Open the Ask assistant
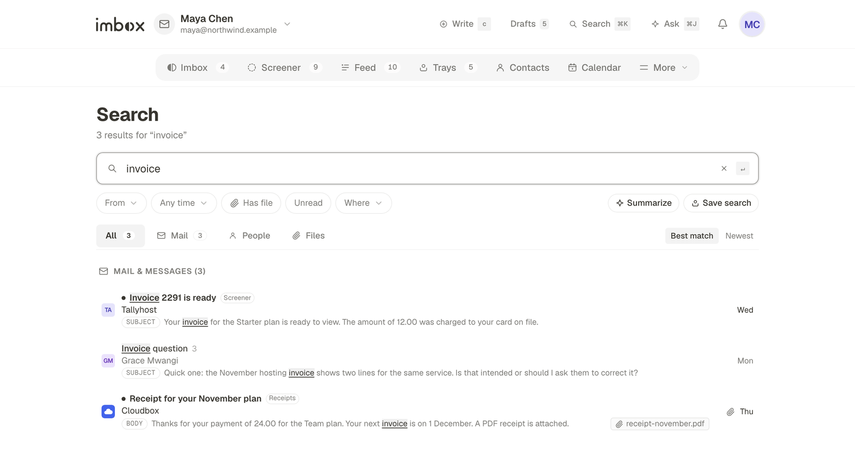855x457 pixels. tap(675, 24)
